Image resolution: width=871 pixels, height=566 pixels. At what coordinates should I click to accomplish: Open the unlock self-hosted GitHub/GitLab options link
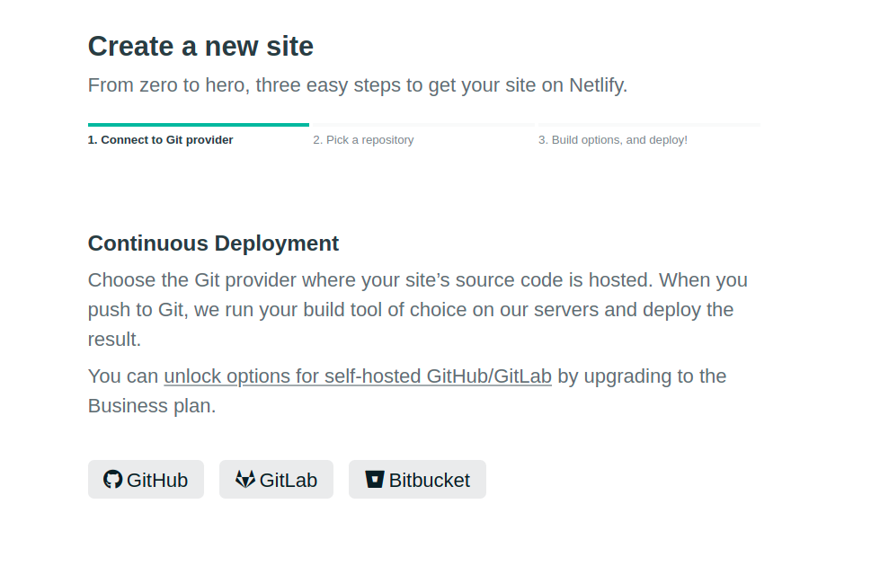[x=358, y=376]
